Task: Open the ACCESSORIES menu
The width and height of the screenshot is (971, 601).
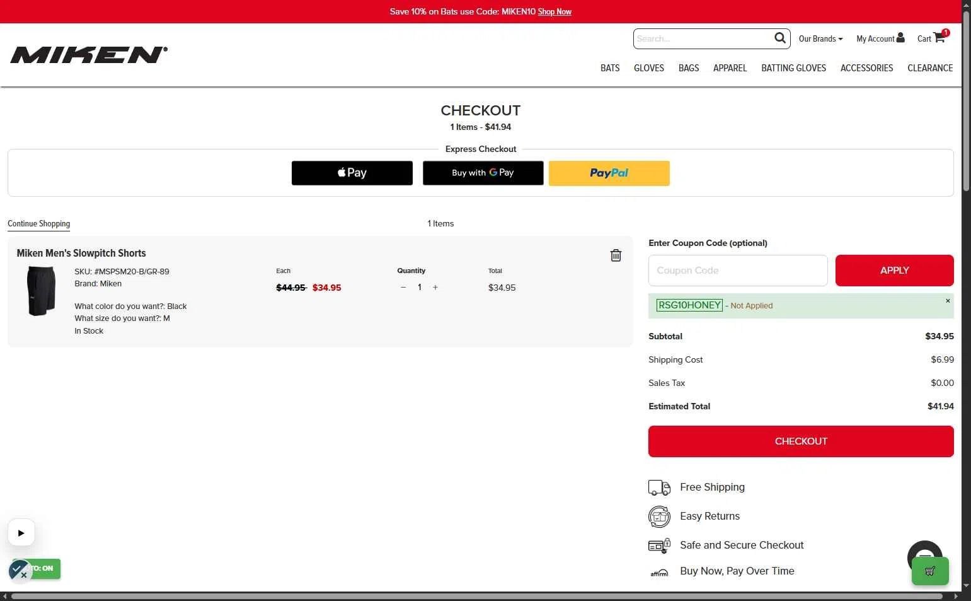Action: coord(866,68)
